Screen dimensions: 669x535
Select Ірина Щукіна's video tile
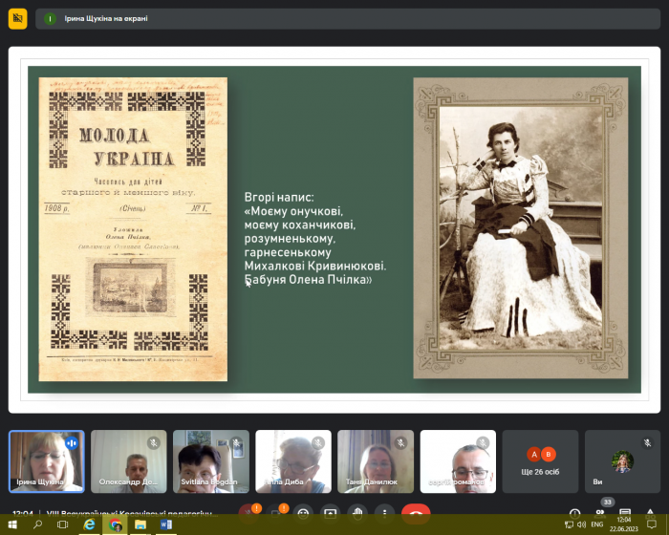tap(46, 460)
